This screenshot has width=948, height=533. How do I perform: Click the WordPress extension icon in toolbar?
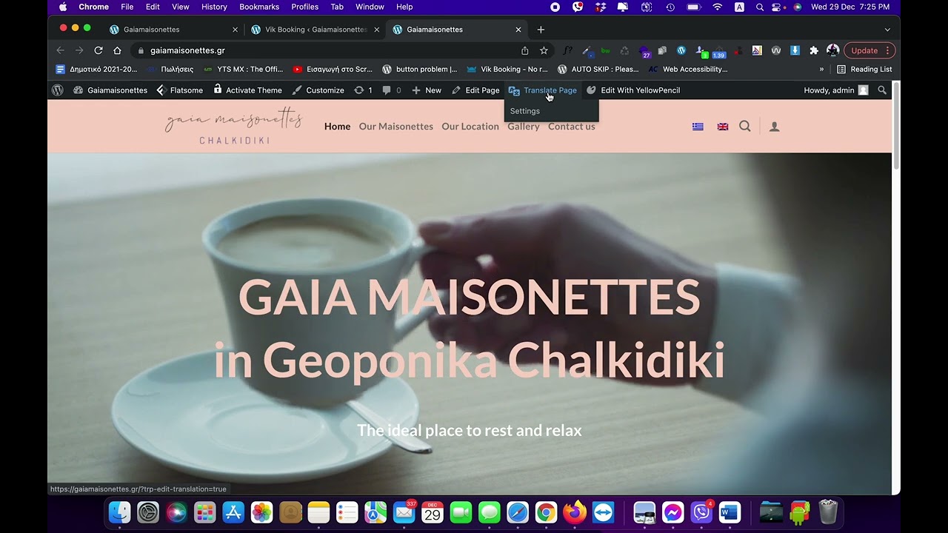(x=681, y=50)
